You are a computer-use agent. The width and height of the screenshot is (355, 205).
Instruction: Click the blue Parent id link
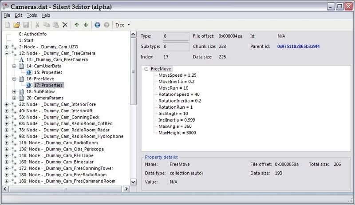[297, 46]
